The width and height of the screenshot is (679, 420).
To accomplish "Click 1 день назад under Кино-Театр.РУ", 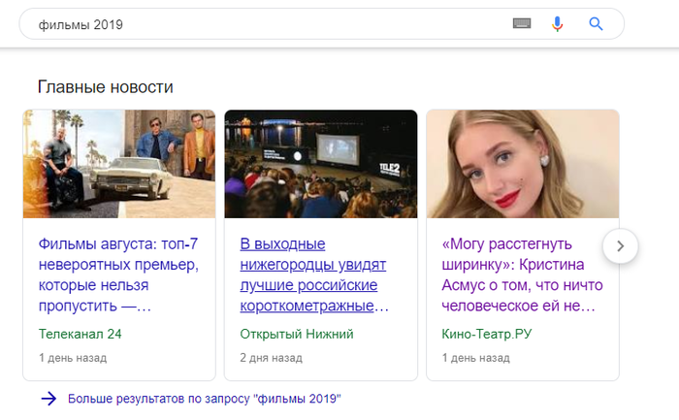I will 475,358.
